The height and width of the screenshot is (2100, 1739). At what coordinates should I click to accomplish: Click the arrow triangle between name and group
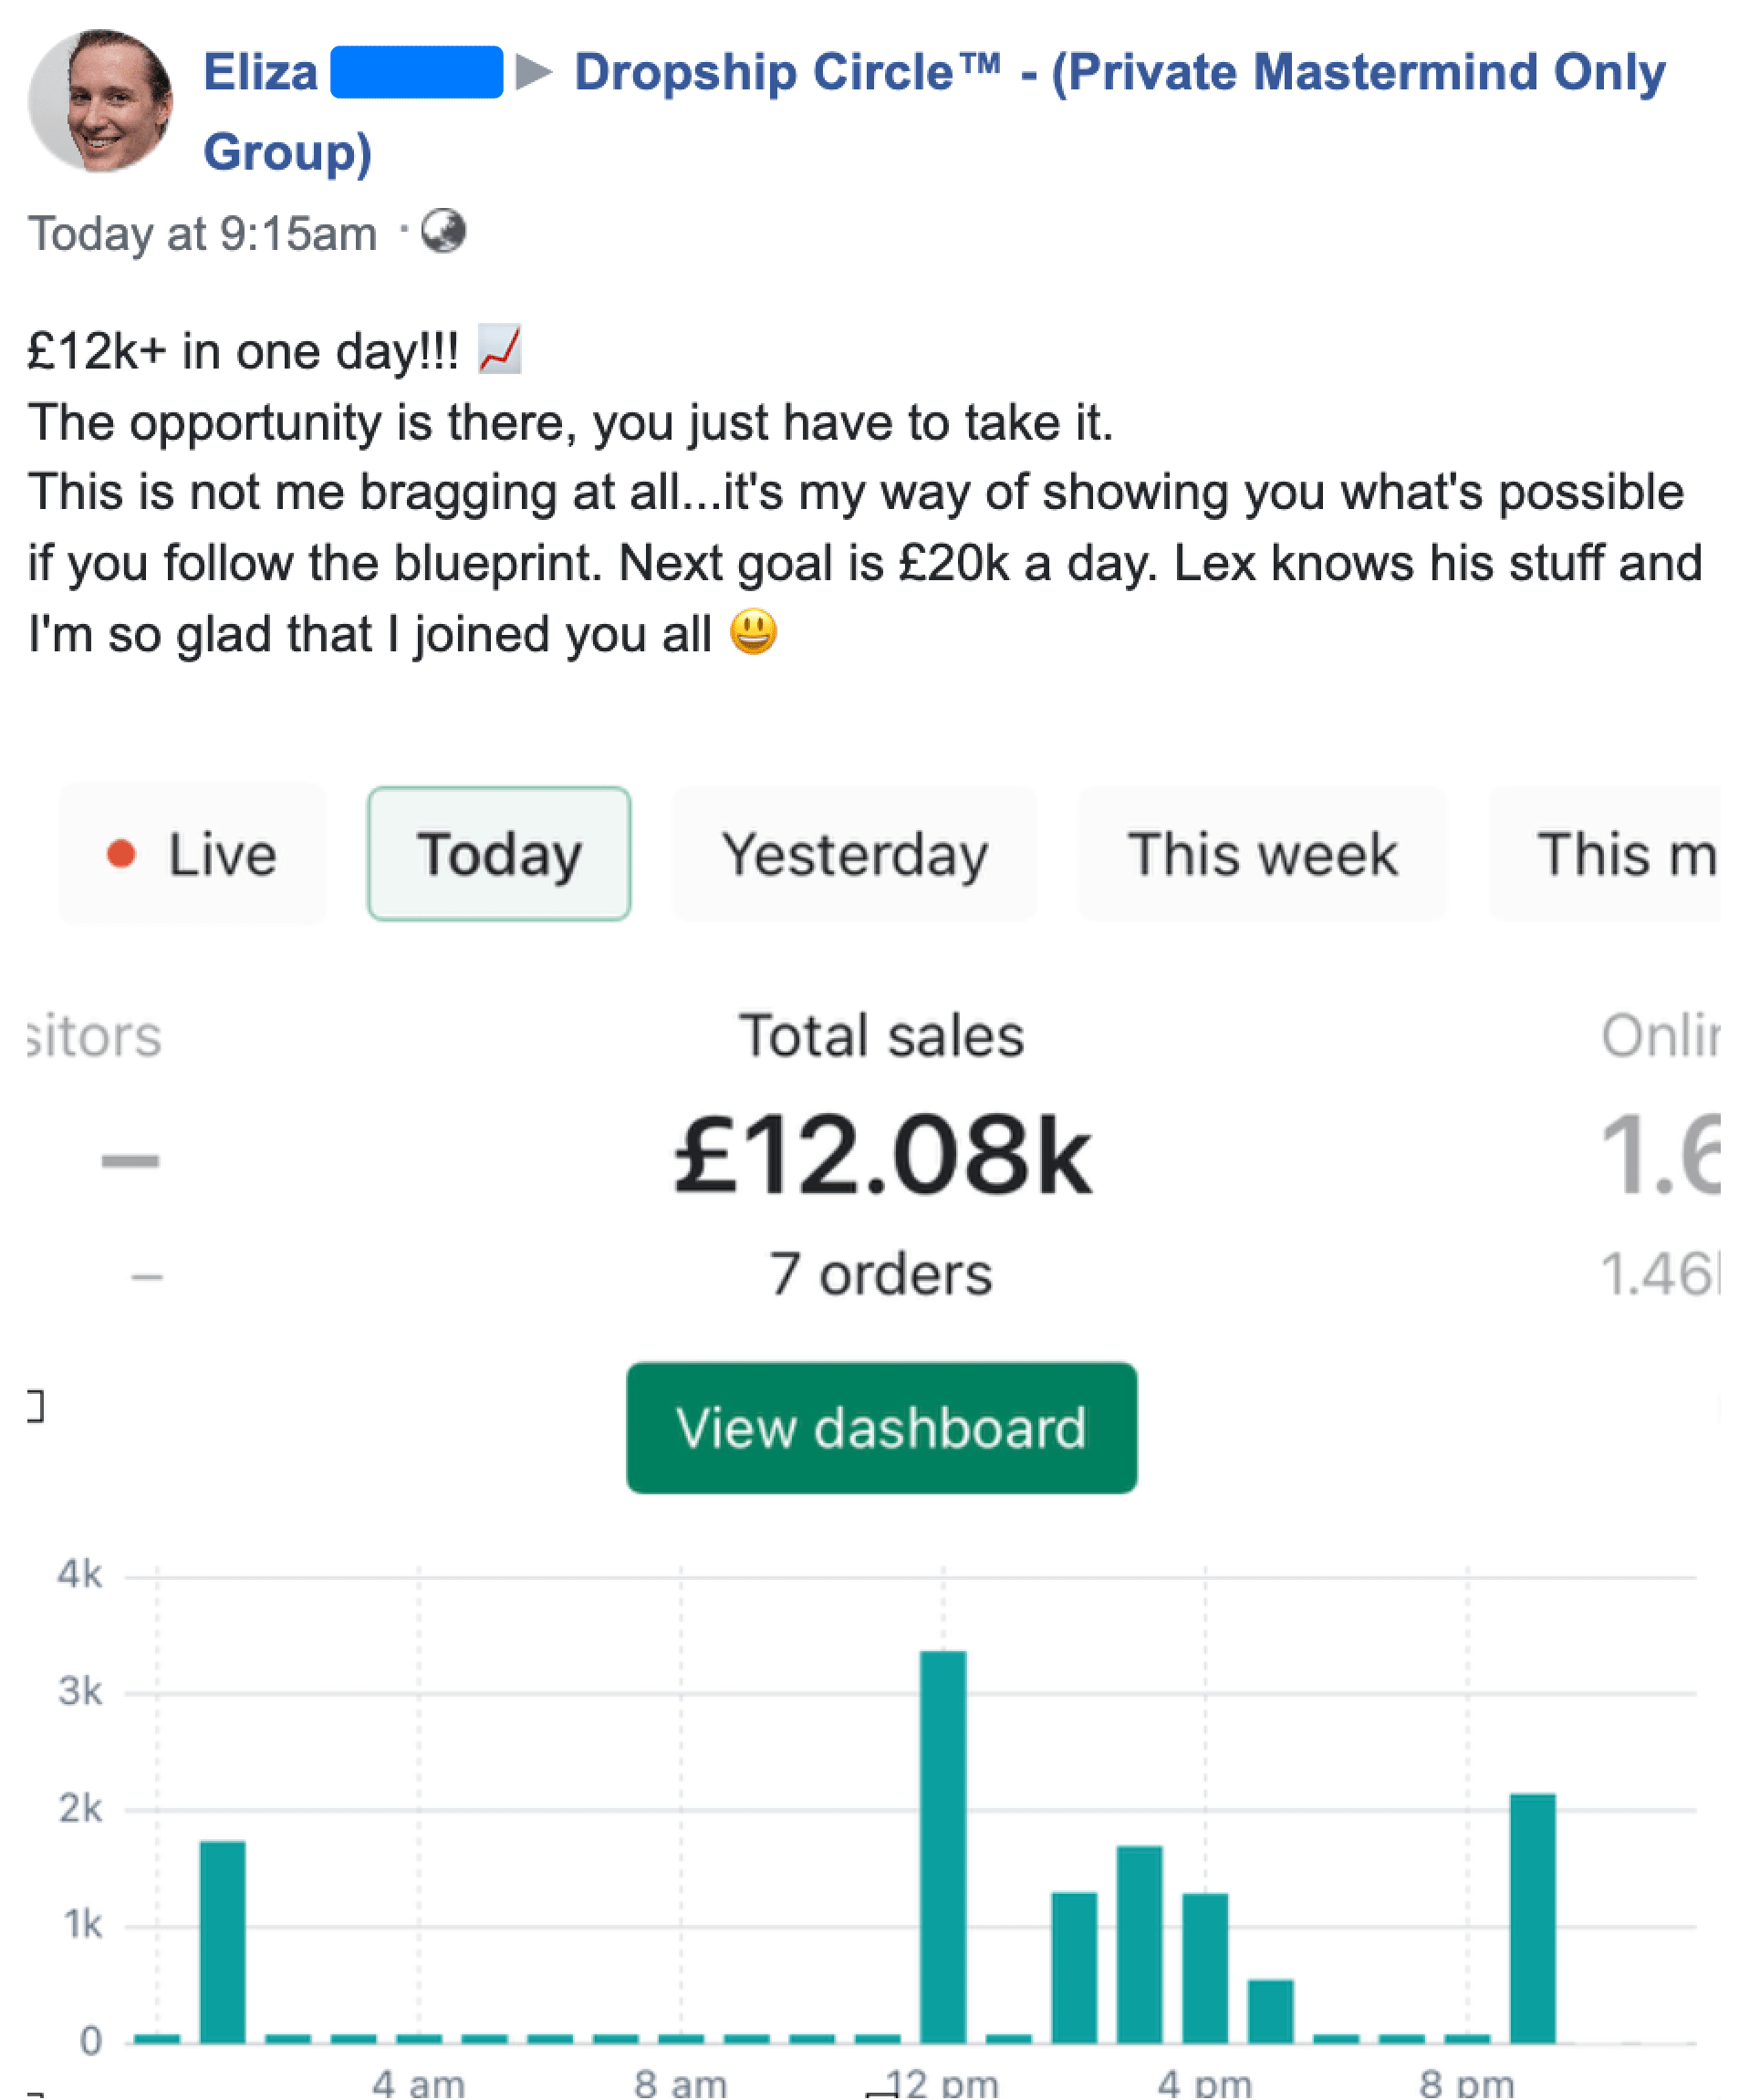(534, 72)
